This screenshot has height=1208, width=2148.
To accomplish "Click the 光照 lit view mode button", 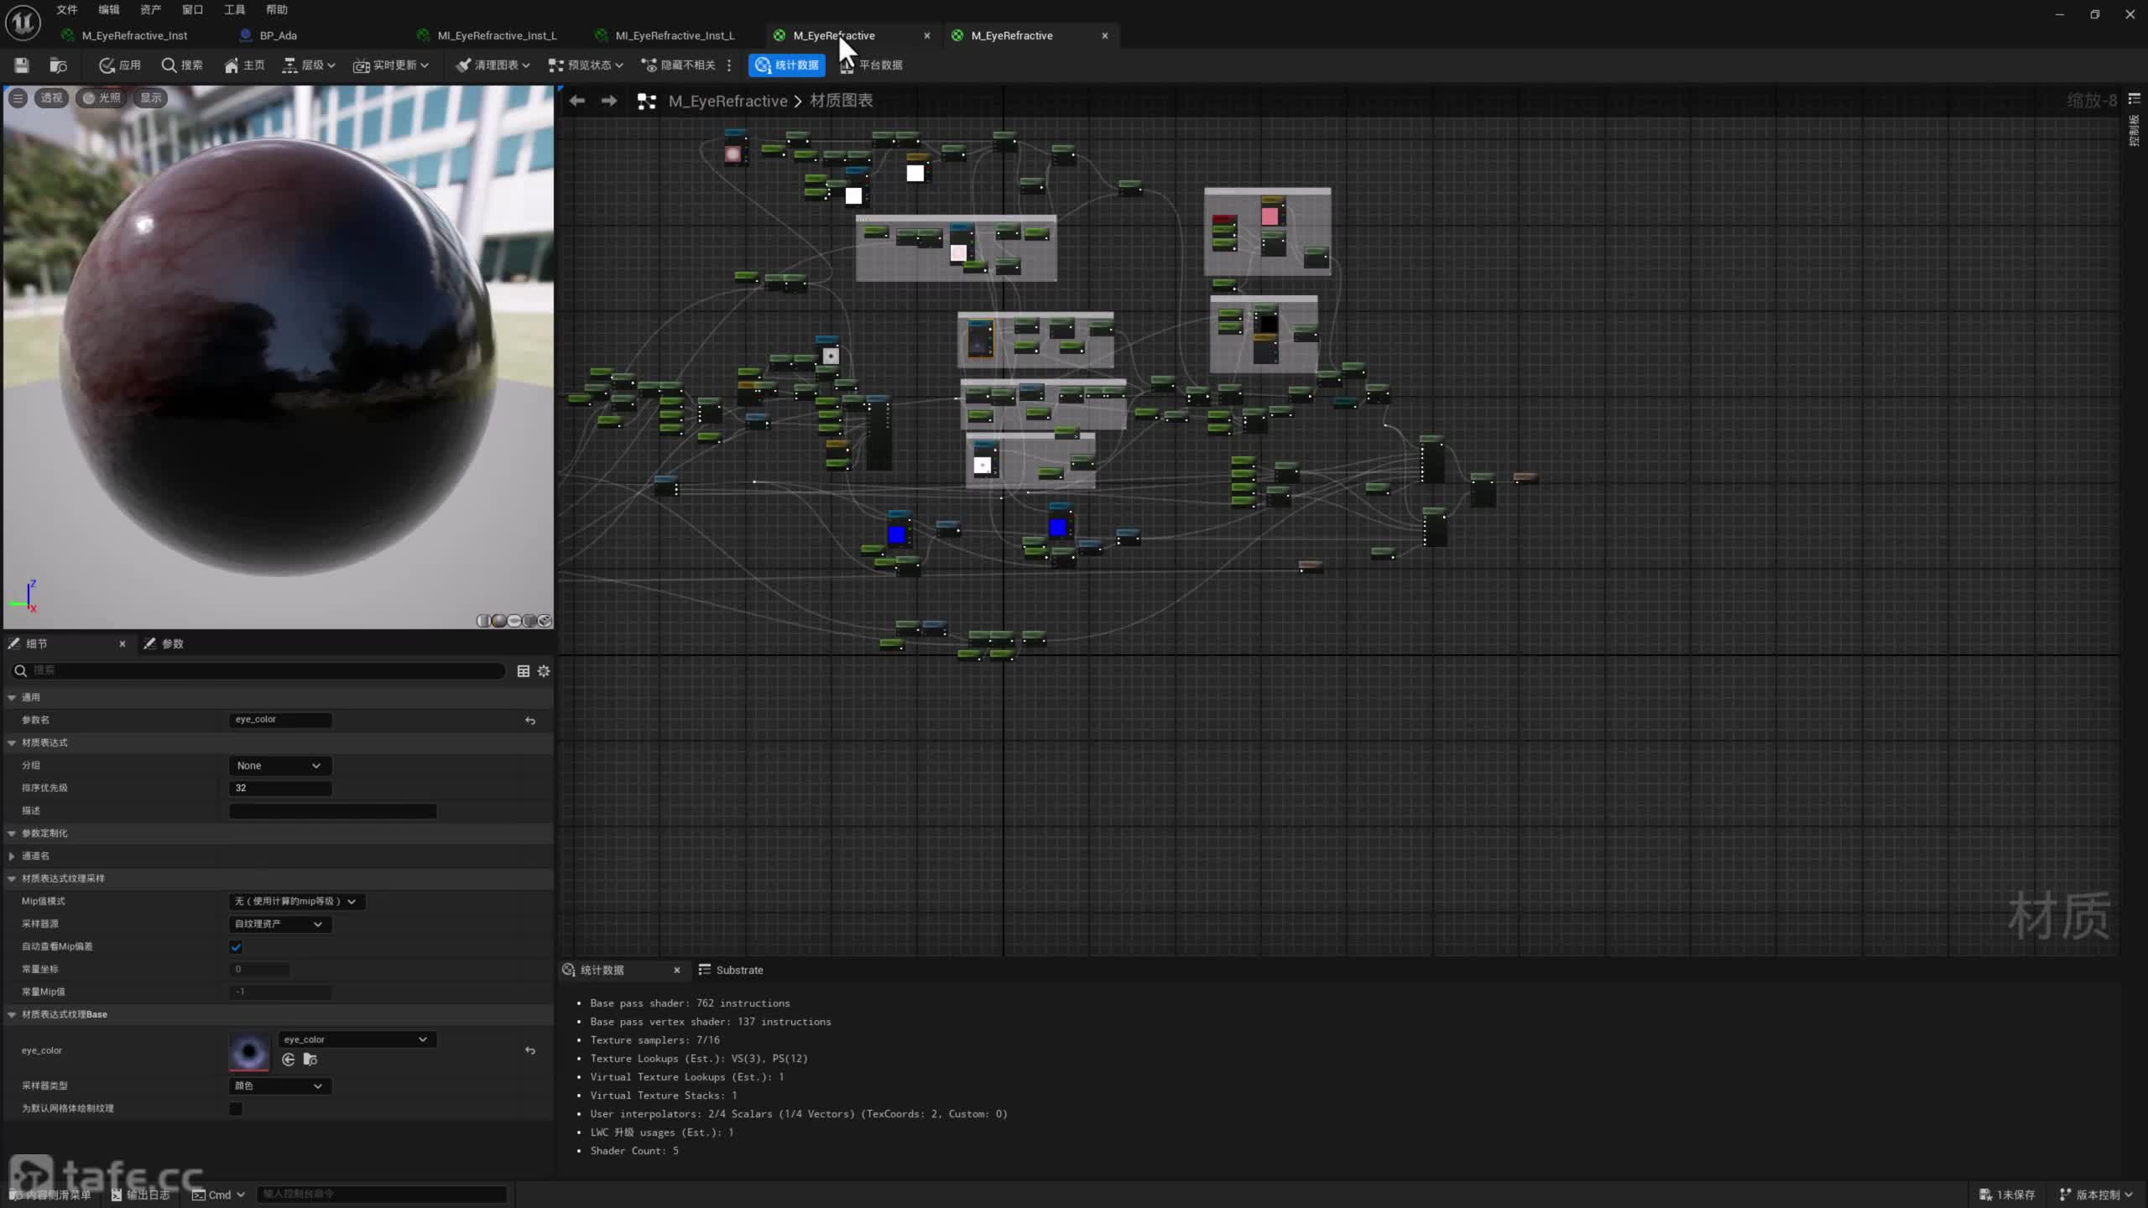I will pos(102,98).
